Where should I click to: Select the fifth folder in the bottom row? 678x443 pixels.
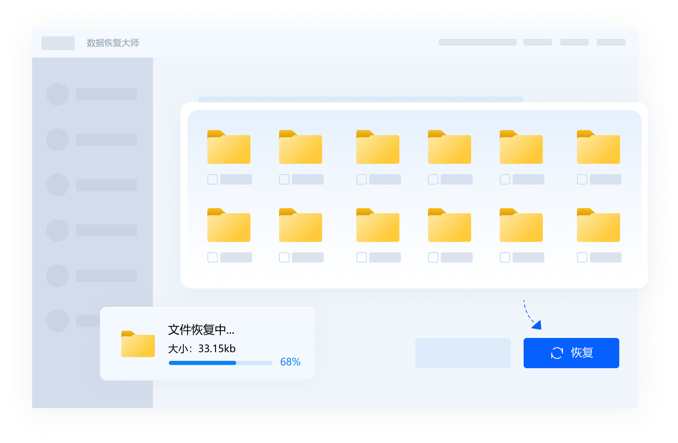521,225
